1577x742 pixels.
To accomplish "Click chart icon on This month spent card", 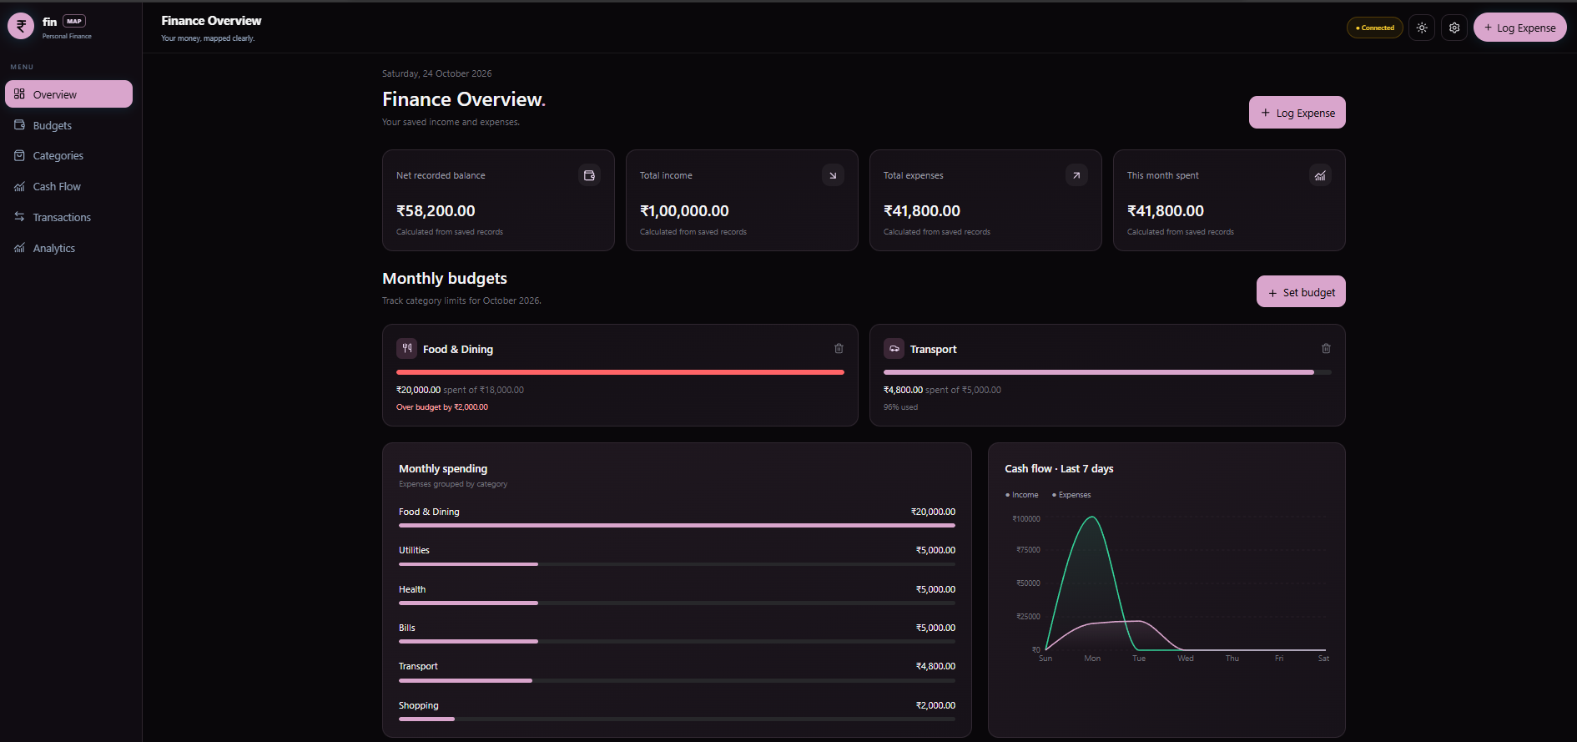I will tap(1320, 175).
